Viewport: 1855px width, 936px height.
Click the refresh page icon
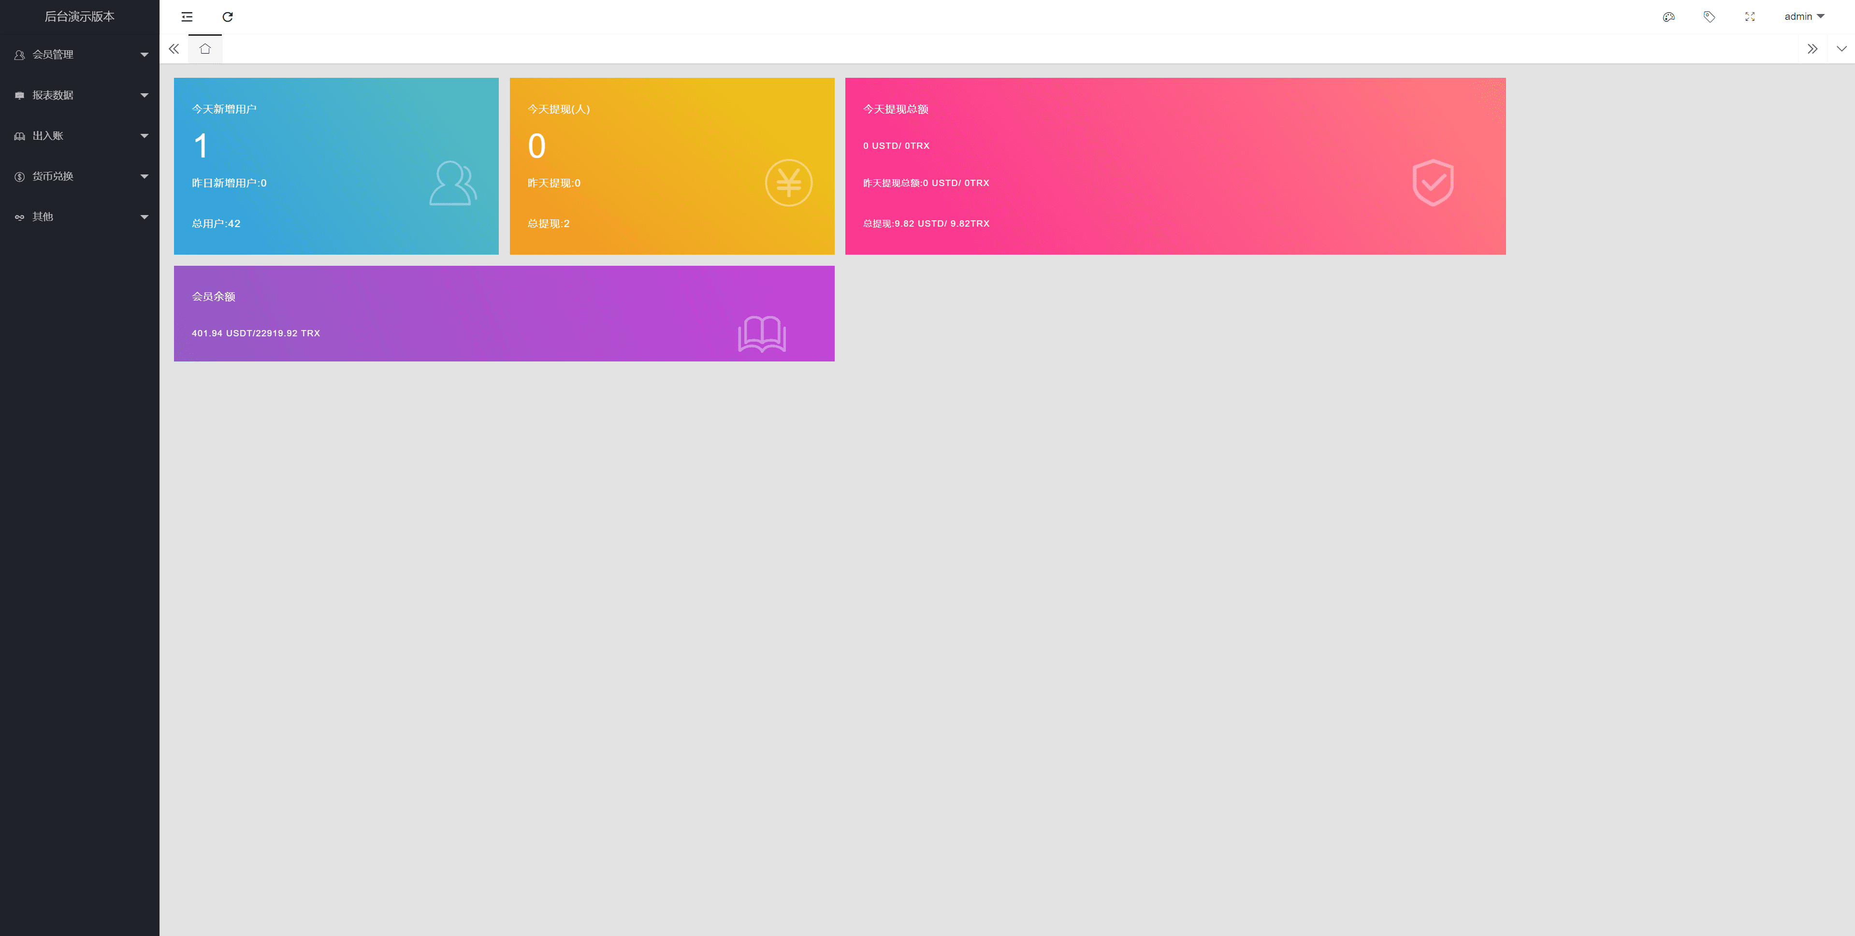[x=228, y=16]
